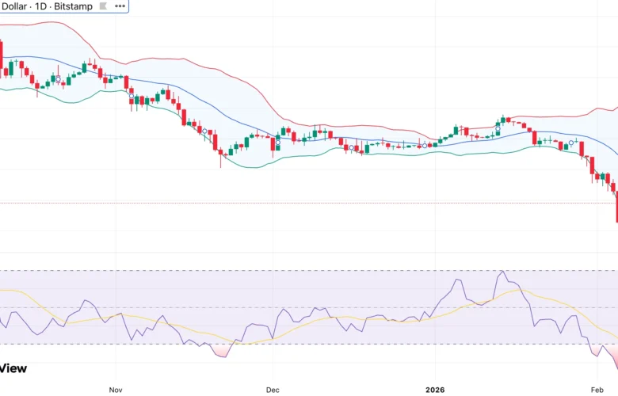
Task: Click the Dec label on time axis
Action: 272,390
